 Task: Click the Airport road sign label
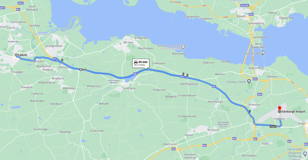(x=273, y=126)
